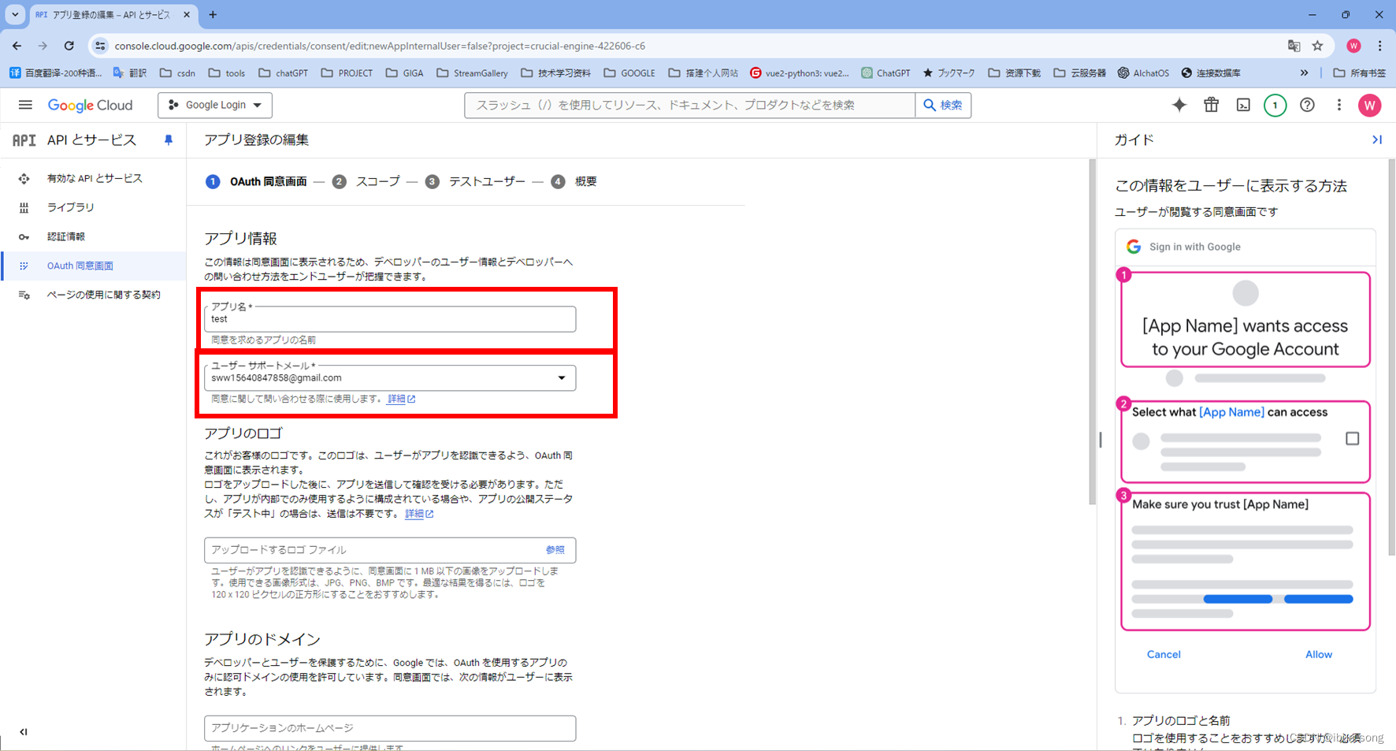Open the chatGPT bookmark folder
Viewport: 1396px width, 751px height.
coord(284,72)
